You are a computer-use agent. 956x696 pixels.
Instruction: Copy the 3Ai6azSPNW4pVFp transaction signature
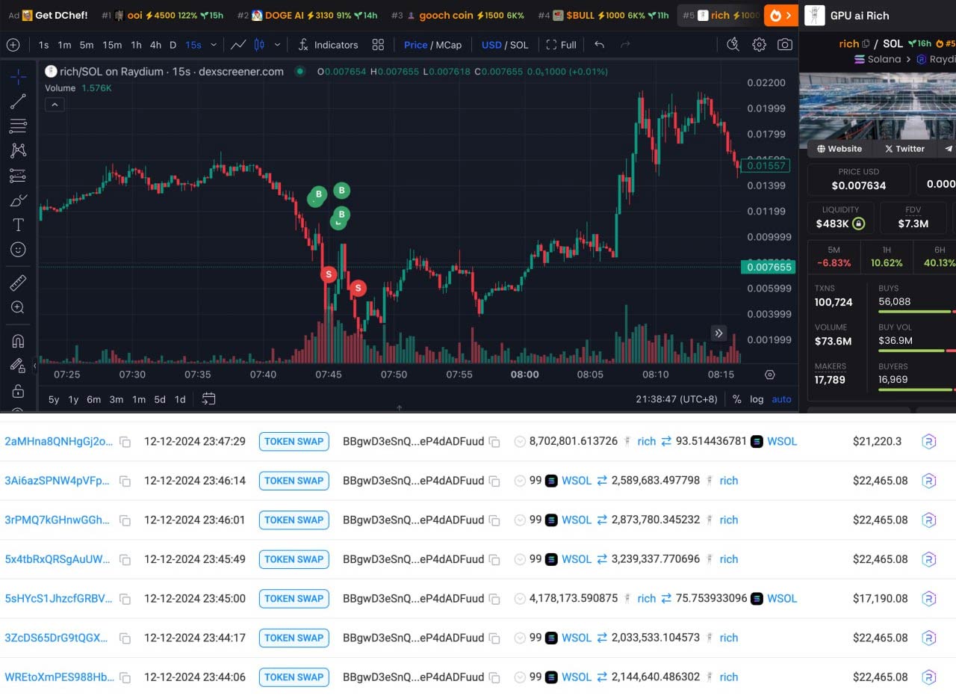(x=125, y=481)
